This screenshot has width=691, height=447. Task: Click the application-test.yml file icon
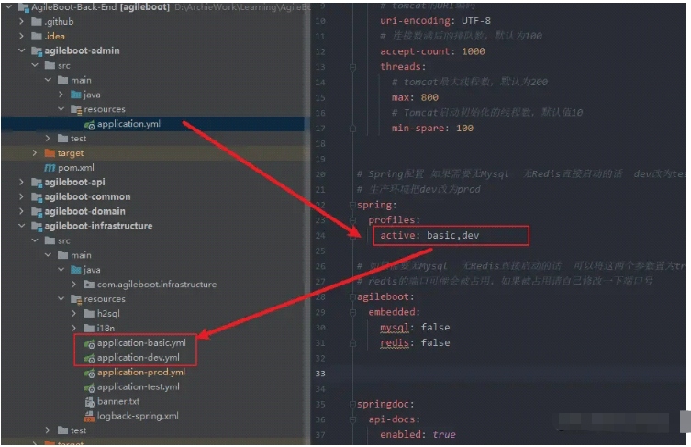point(89,387)
